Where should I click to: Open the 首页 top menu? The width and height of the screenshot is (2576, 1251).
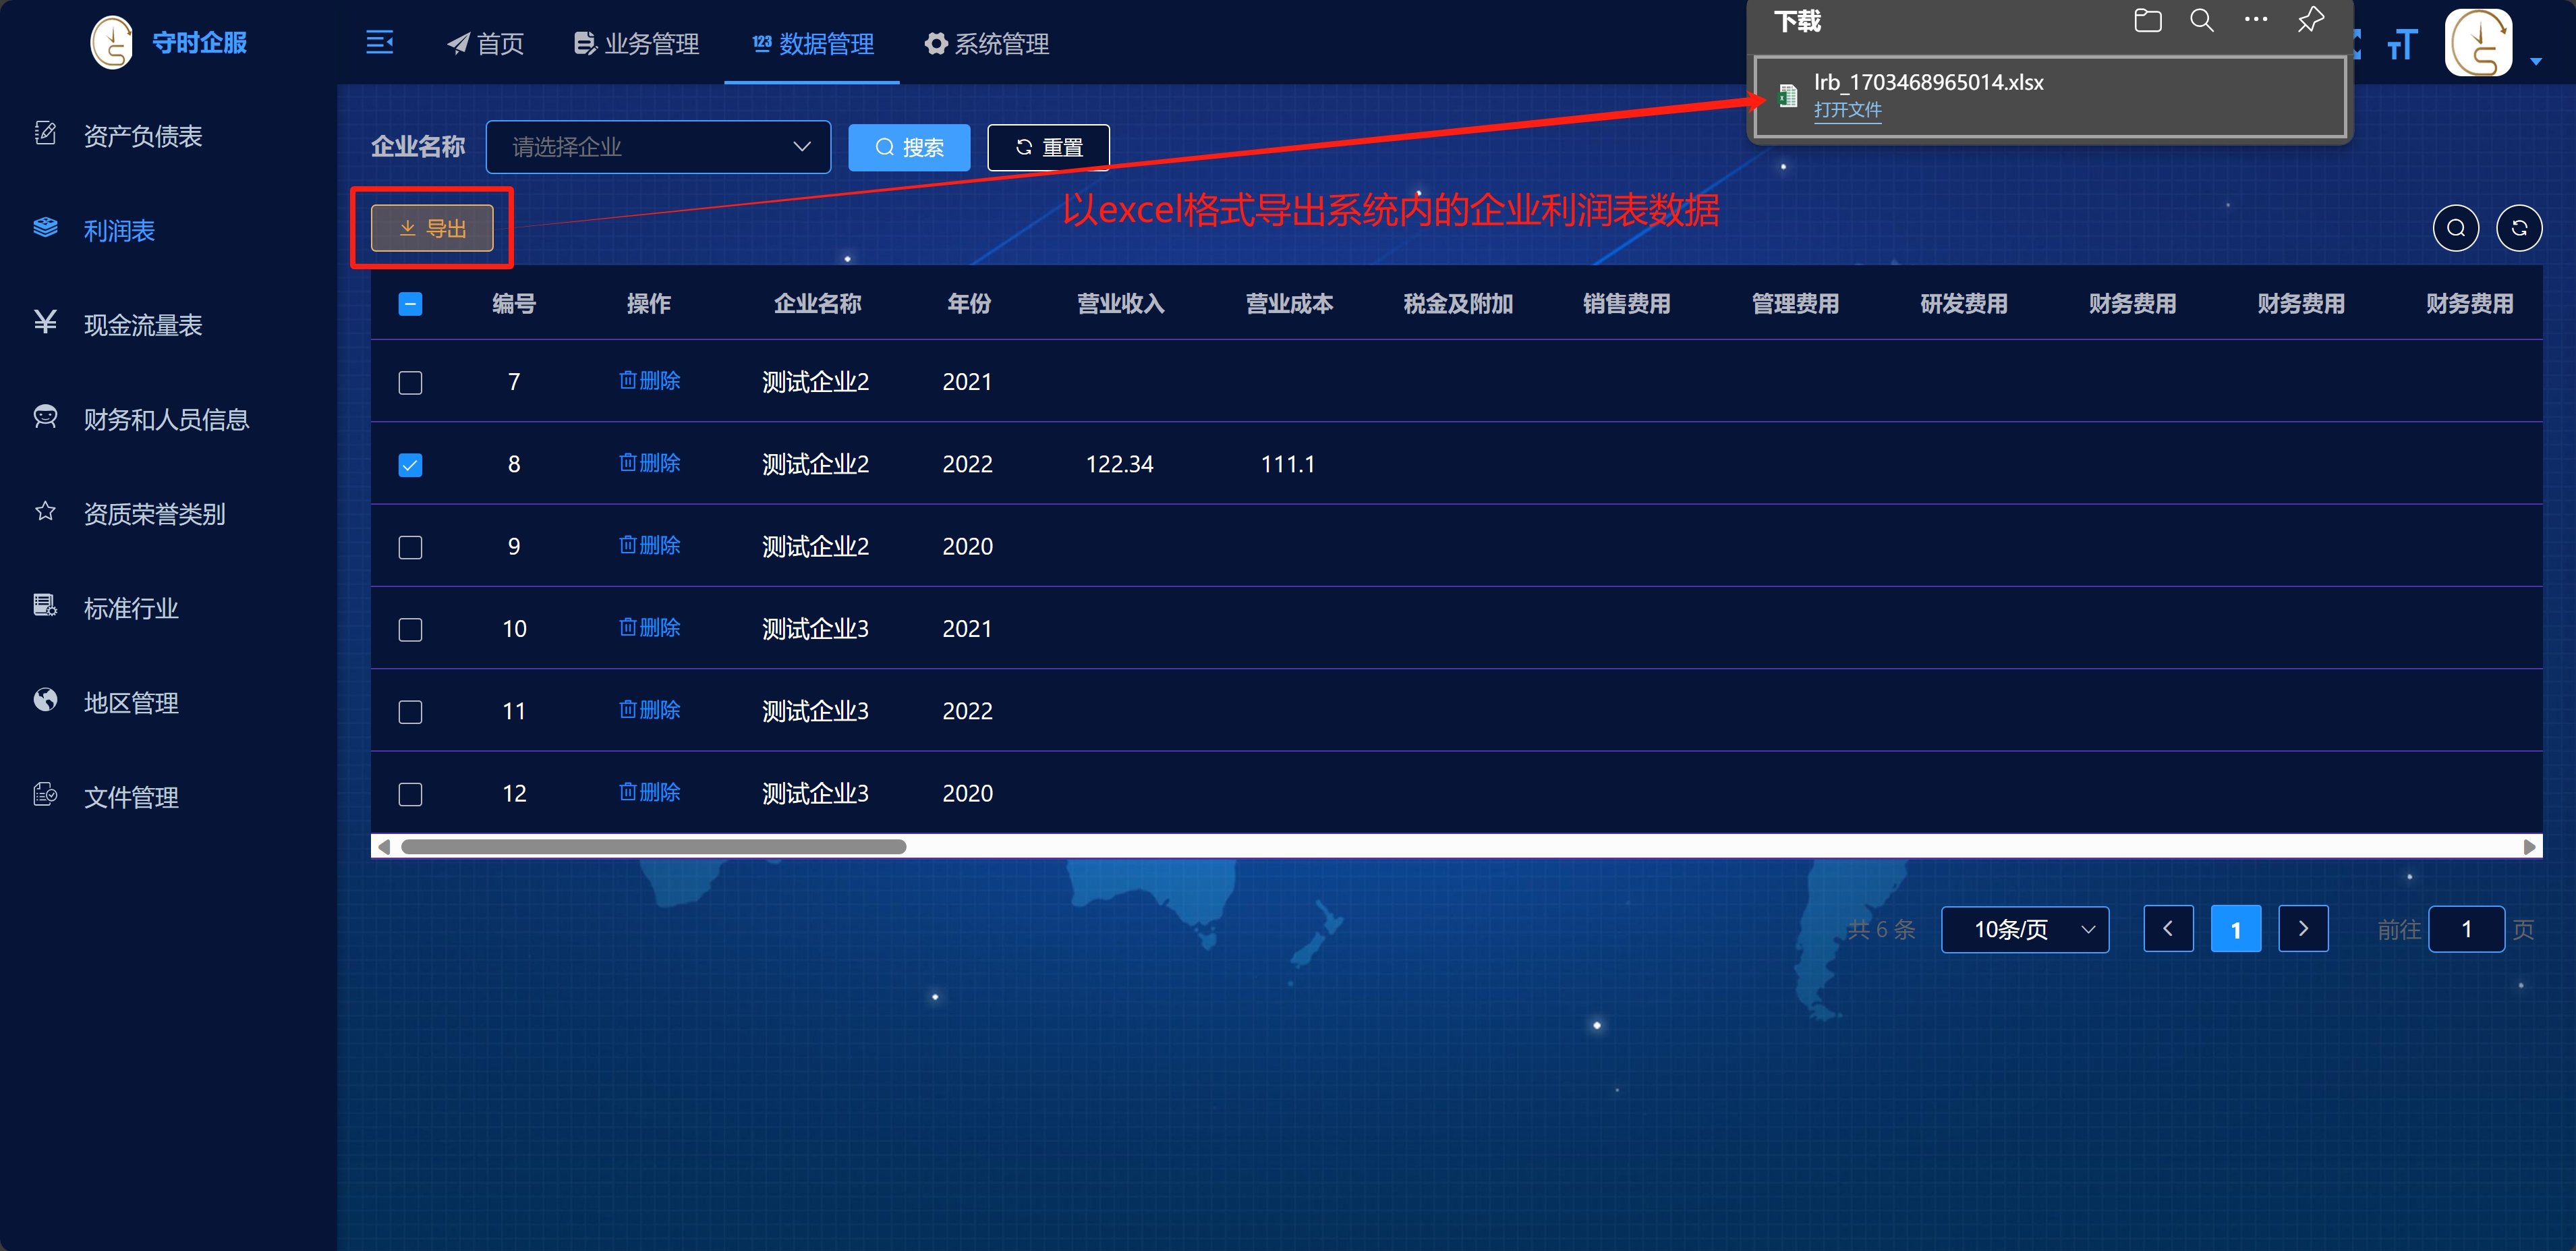point(485,43)
